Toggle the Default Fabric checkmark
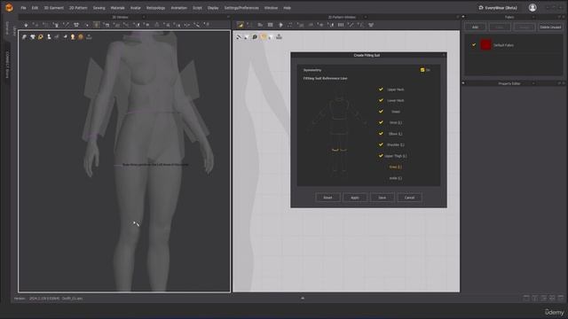The image size is (568, 319). tap(473, 45)
